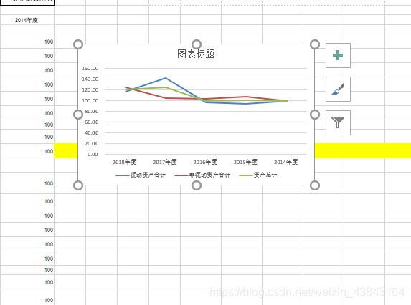Image resolution: width=411 pixels, height=305 pixels.
Task: Click the bottom-right chart resize handle
Action: pyautogui.click(x=315, y=185)
